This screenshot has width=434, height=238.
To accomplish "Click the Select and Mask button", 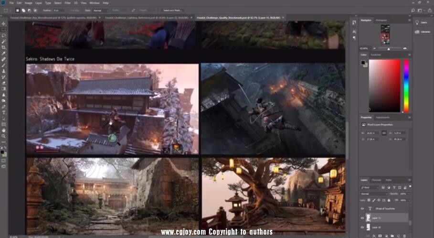I will click(172, 10).
